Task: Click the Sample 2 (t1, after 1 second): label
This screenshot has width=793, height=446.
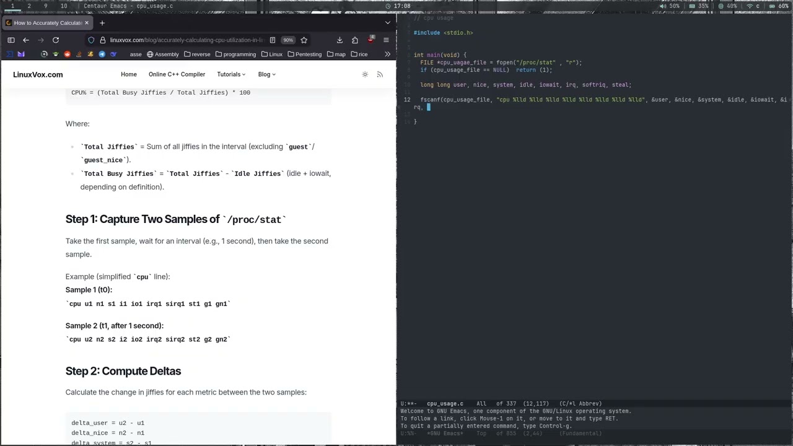Action: [x=115, y=326]
